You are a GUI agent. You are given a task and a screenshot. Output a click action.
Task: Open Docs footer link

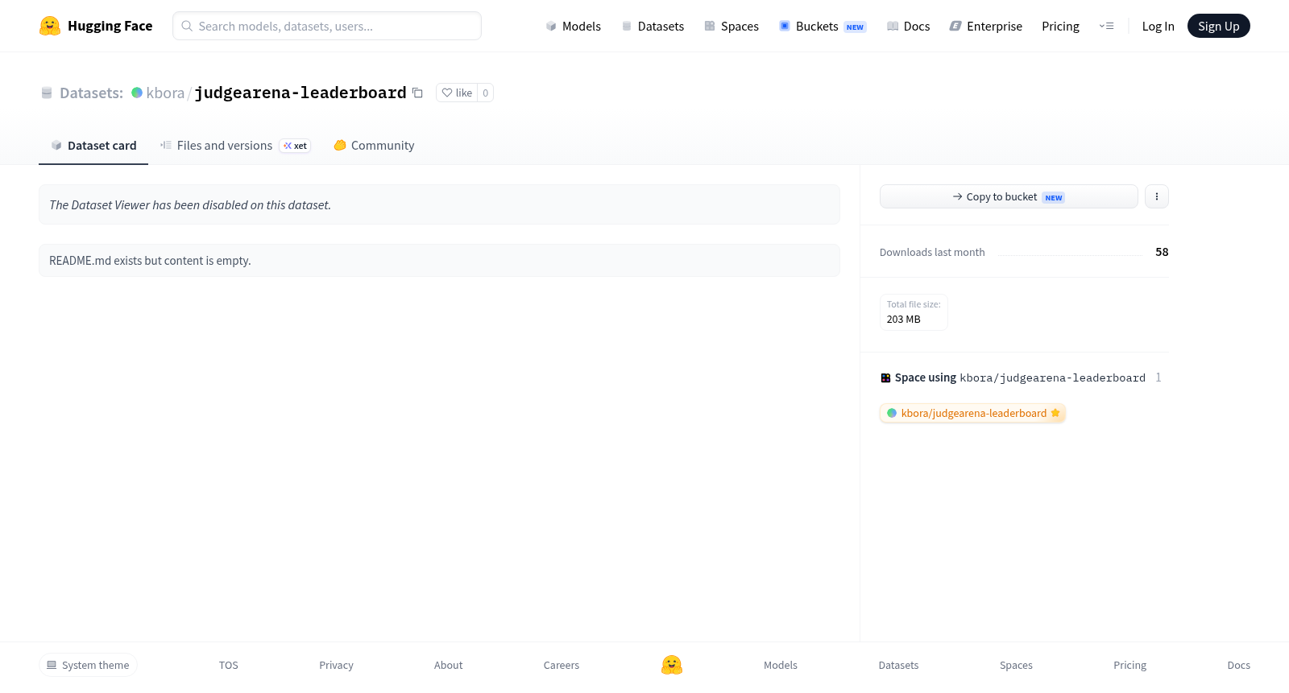tap(1238, 665)
